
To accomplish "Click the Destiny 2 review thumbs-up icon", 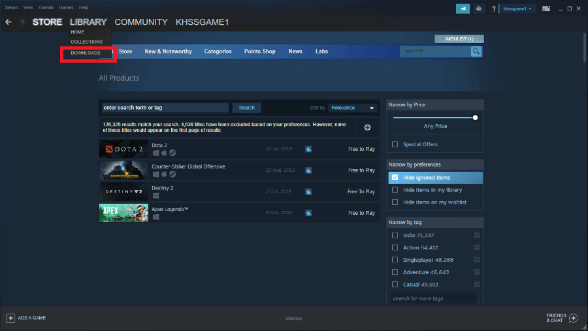I will click(x=308, y=192).
